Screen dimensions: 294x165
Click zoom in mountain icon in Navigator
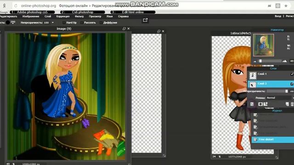point(285,61)
